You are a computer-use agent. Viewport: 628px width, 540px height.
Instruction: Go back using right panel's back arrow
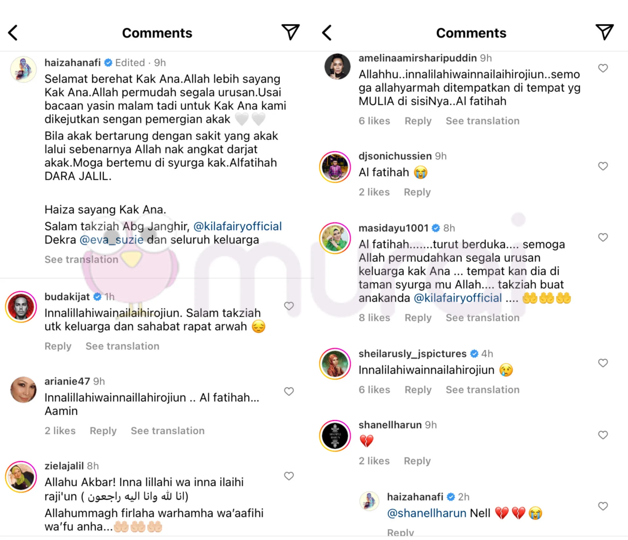pos(327,33)
